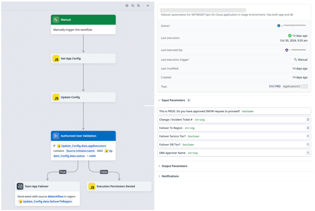Select the approved SNOW request parameter

pyautogui.click(x=234, y=111)
